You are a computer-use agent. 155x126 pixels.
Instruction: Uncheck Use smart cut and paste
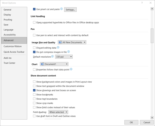pyautogui.click(x=34, y=9)
